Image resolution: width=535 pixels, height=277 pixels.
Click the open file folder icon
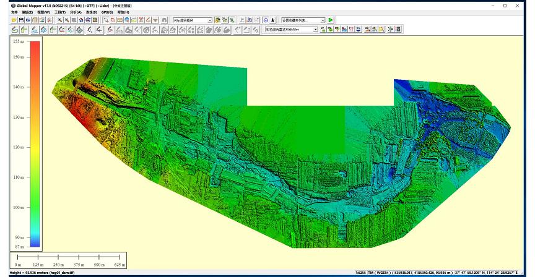[14, 20]
